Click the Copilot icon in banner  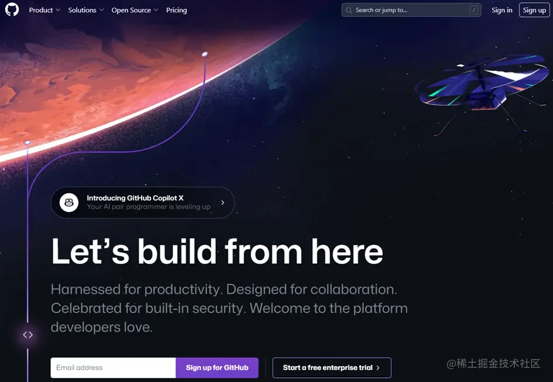(69, 202)
